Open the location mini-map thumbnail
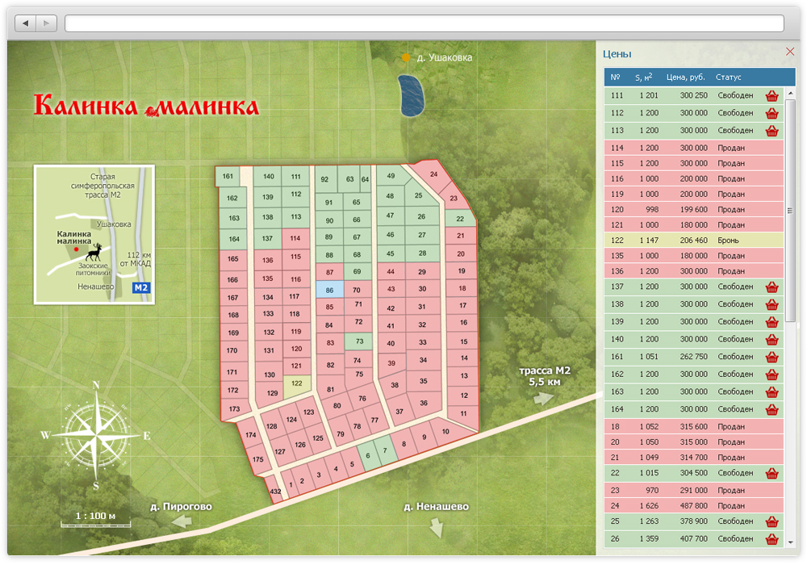This screenshot has height=565, width=807. point(94,235)
